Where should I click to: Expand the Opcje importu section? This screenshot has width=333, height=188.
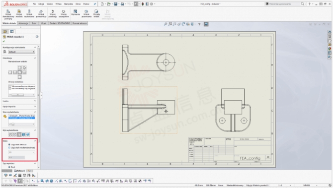pos(19,107)
